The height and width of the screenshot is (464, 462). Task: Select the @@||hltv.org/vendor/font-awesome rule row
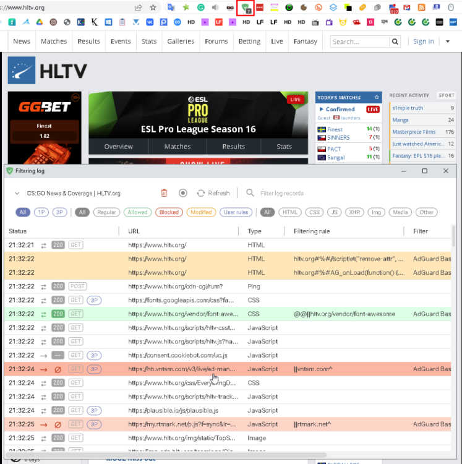pos(228,314)
